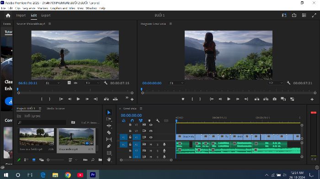Select the Hand tool
This screenshot has height=179, width=320.
pyautogui.click(x=109, y=159)
